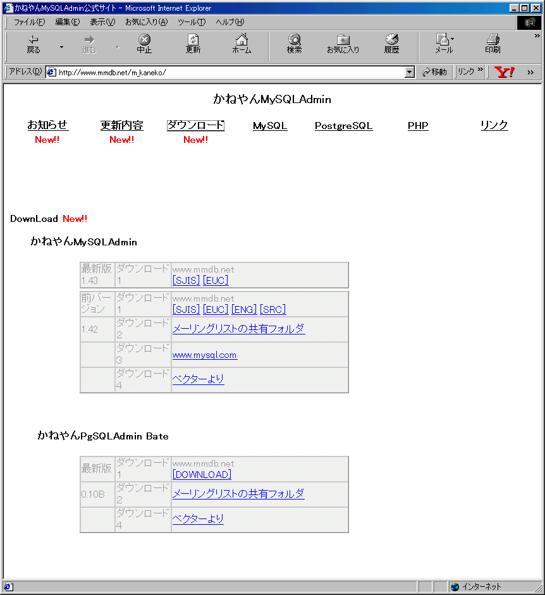Open mailing list shared folder link for 1.42

coord(239,329)
